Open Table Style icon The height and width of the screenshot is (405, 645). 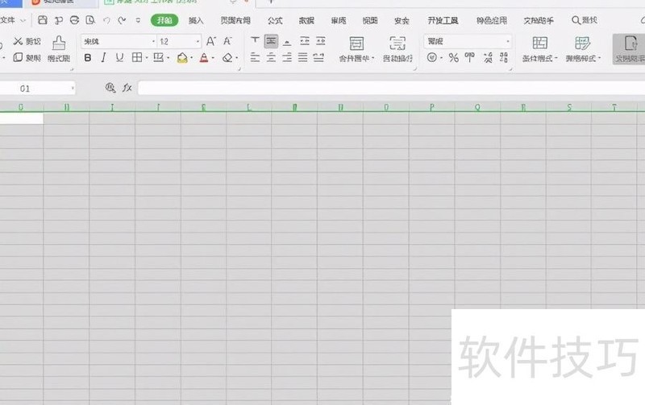pyautogui.click(x=582, y=43)
